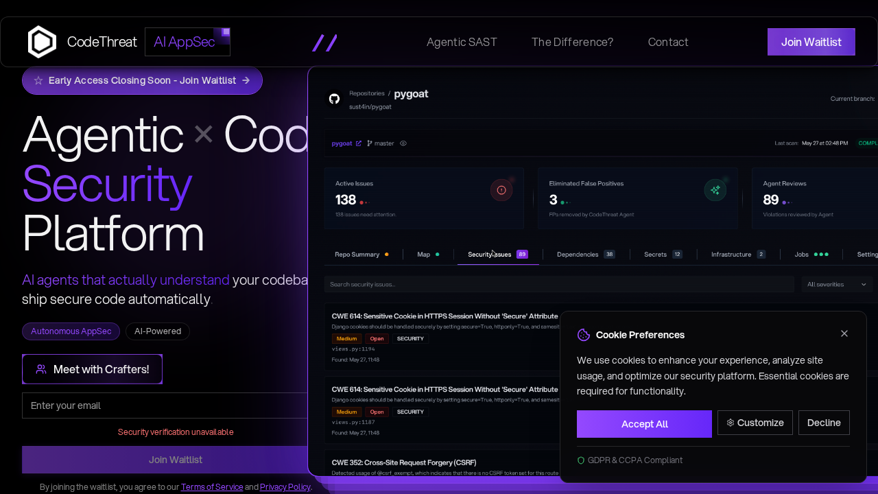
Task: Close the Cookie Preferences dialog
Action: [x=844, y=333]
